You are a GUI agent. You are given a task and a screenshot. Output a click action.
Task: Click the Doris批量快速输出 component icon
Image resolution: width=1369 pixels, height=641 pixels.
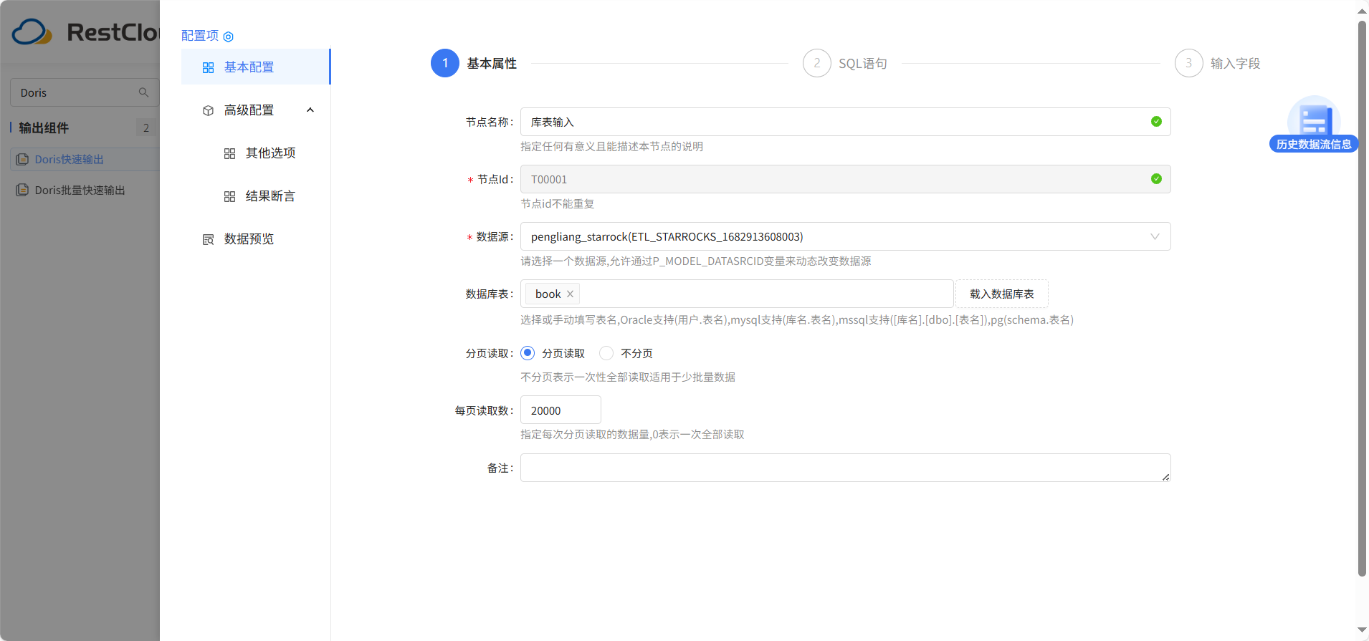click(22, 190)
